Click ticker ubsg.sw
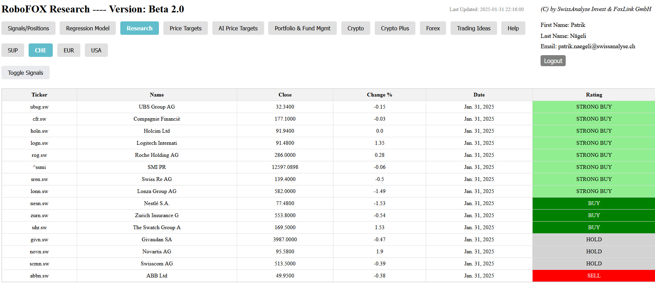 (x=39, y=107)
